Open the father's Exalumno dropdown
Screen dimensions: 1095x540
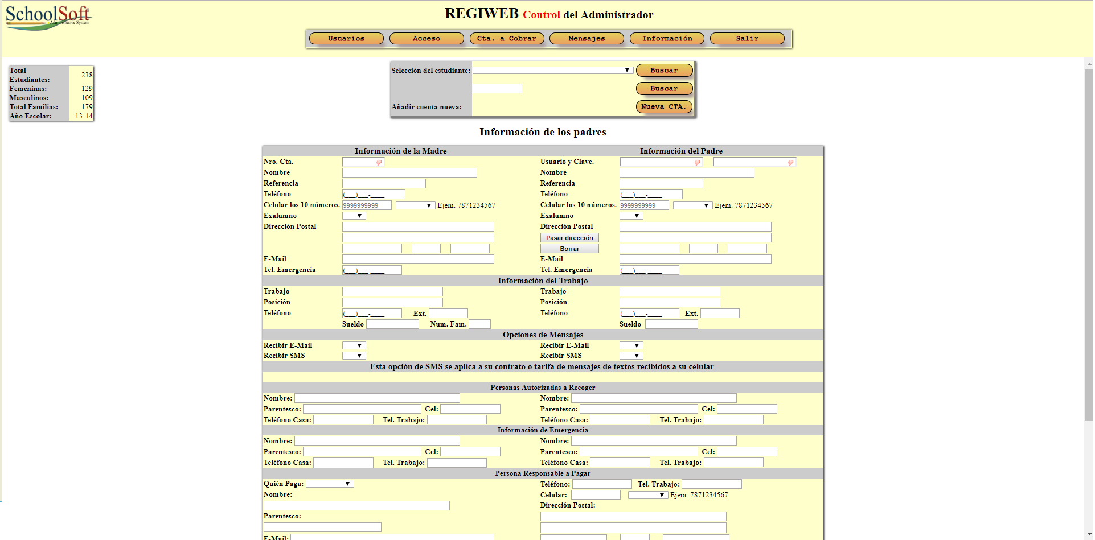pyautogui.click(x=631, y=216)
